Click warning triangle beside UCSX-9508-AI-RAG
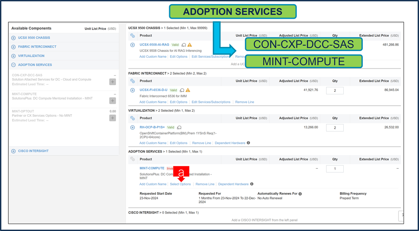The image size is (419, 231). tap(190, 45)
